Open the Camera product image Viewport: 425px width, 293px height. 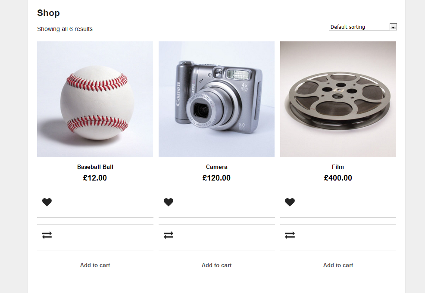217,100
